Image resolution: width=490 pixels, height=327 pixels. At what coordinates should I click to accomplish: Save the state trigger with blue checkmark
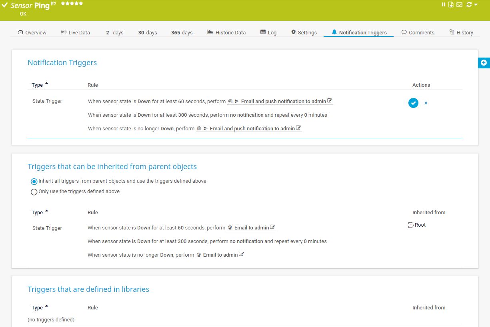coord(413,103)
